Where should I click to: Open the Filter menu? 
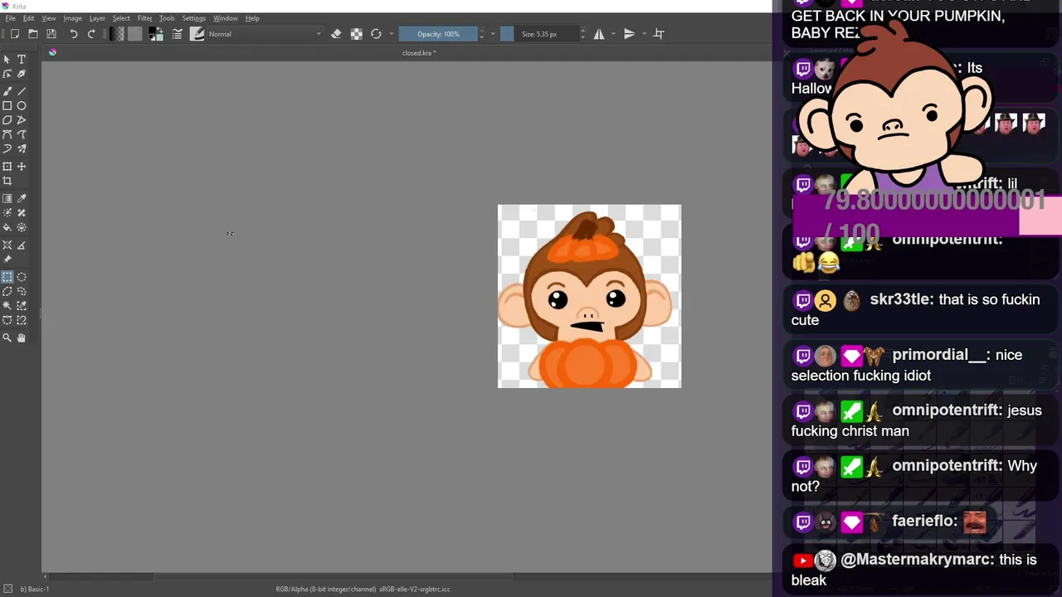click(144, 18)
